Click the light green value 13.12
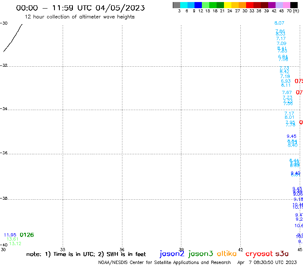This screenshot has height=266, width=303. (x=15, y=243)
